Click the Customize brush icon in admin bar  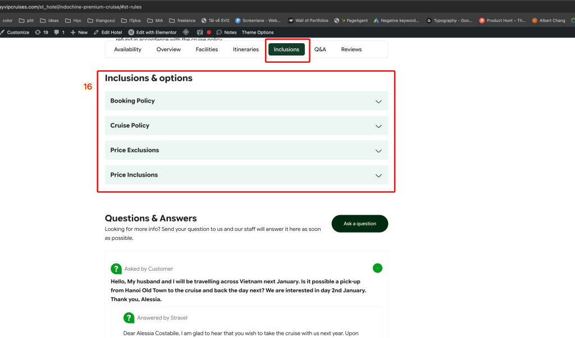[x=3, y=33]
